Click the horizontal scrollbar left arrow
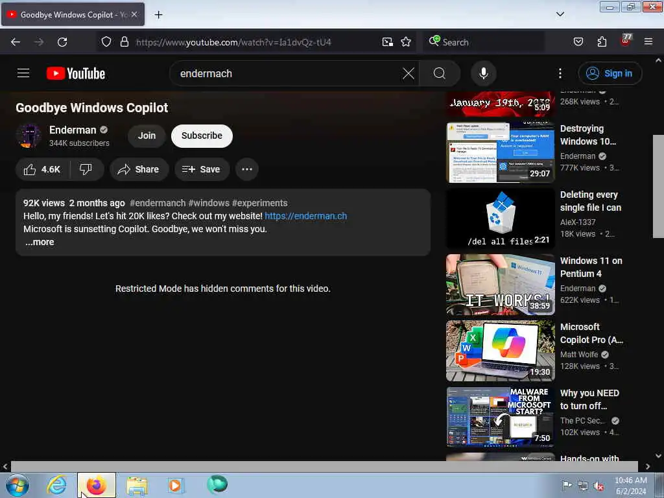664x498 pixels. [5, 466]
